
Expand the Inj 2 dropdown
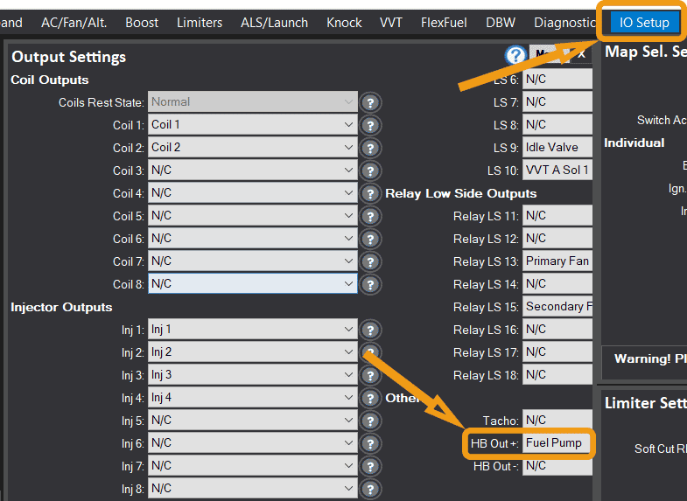[x=253, y=352]
